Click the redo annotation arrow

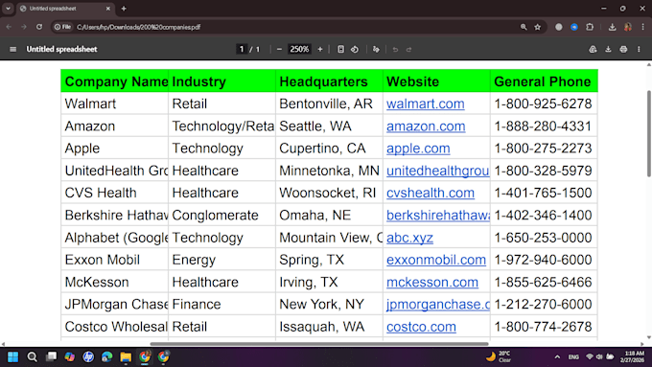(408, 50)
